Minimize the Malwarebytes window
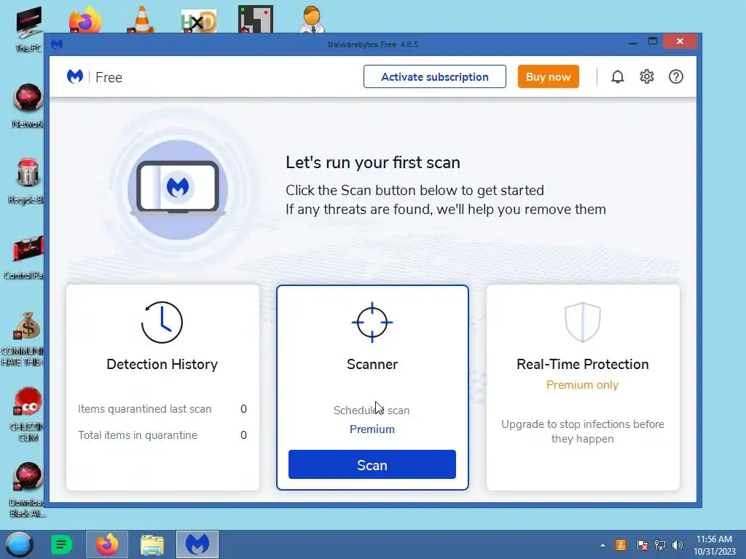 point(632,42)
